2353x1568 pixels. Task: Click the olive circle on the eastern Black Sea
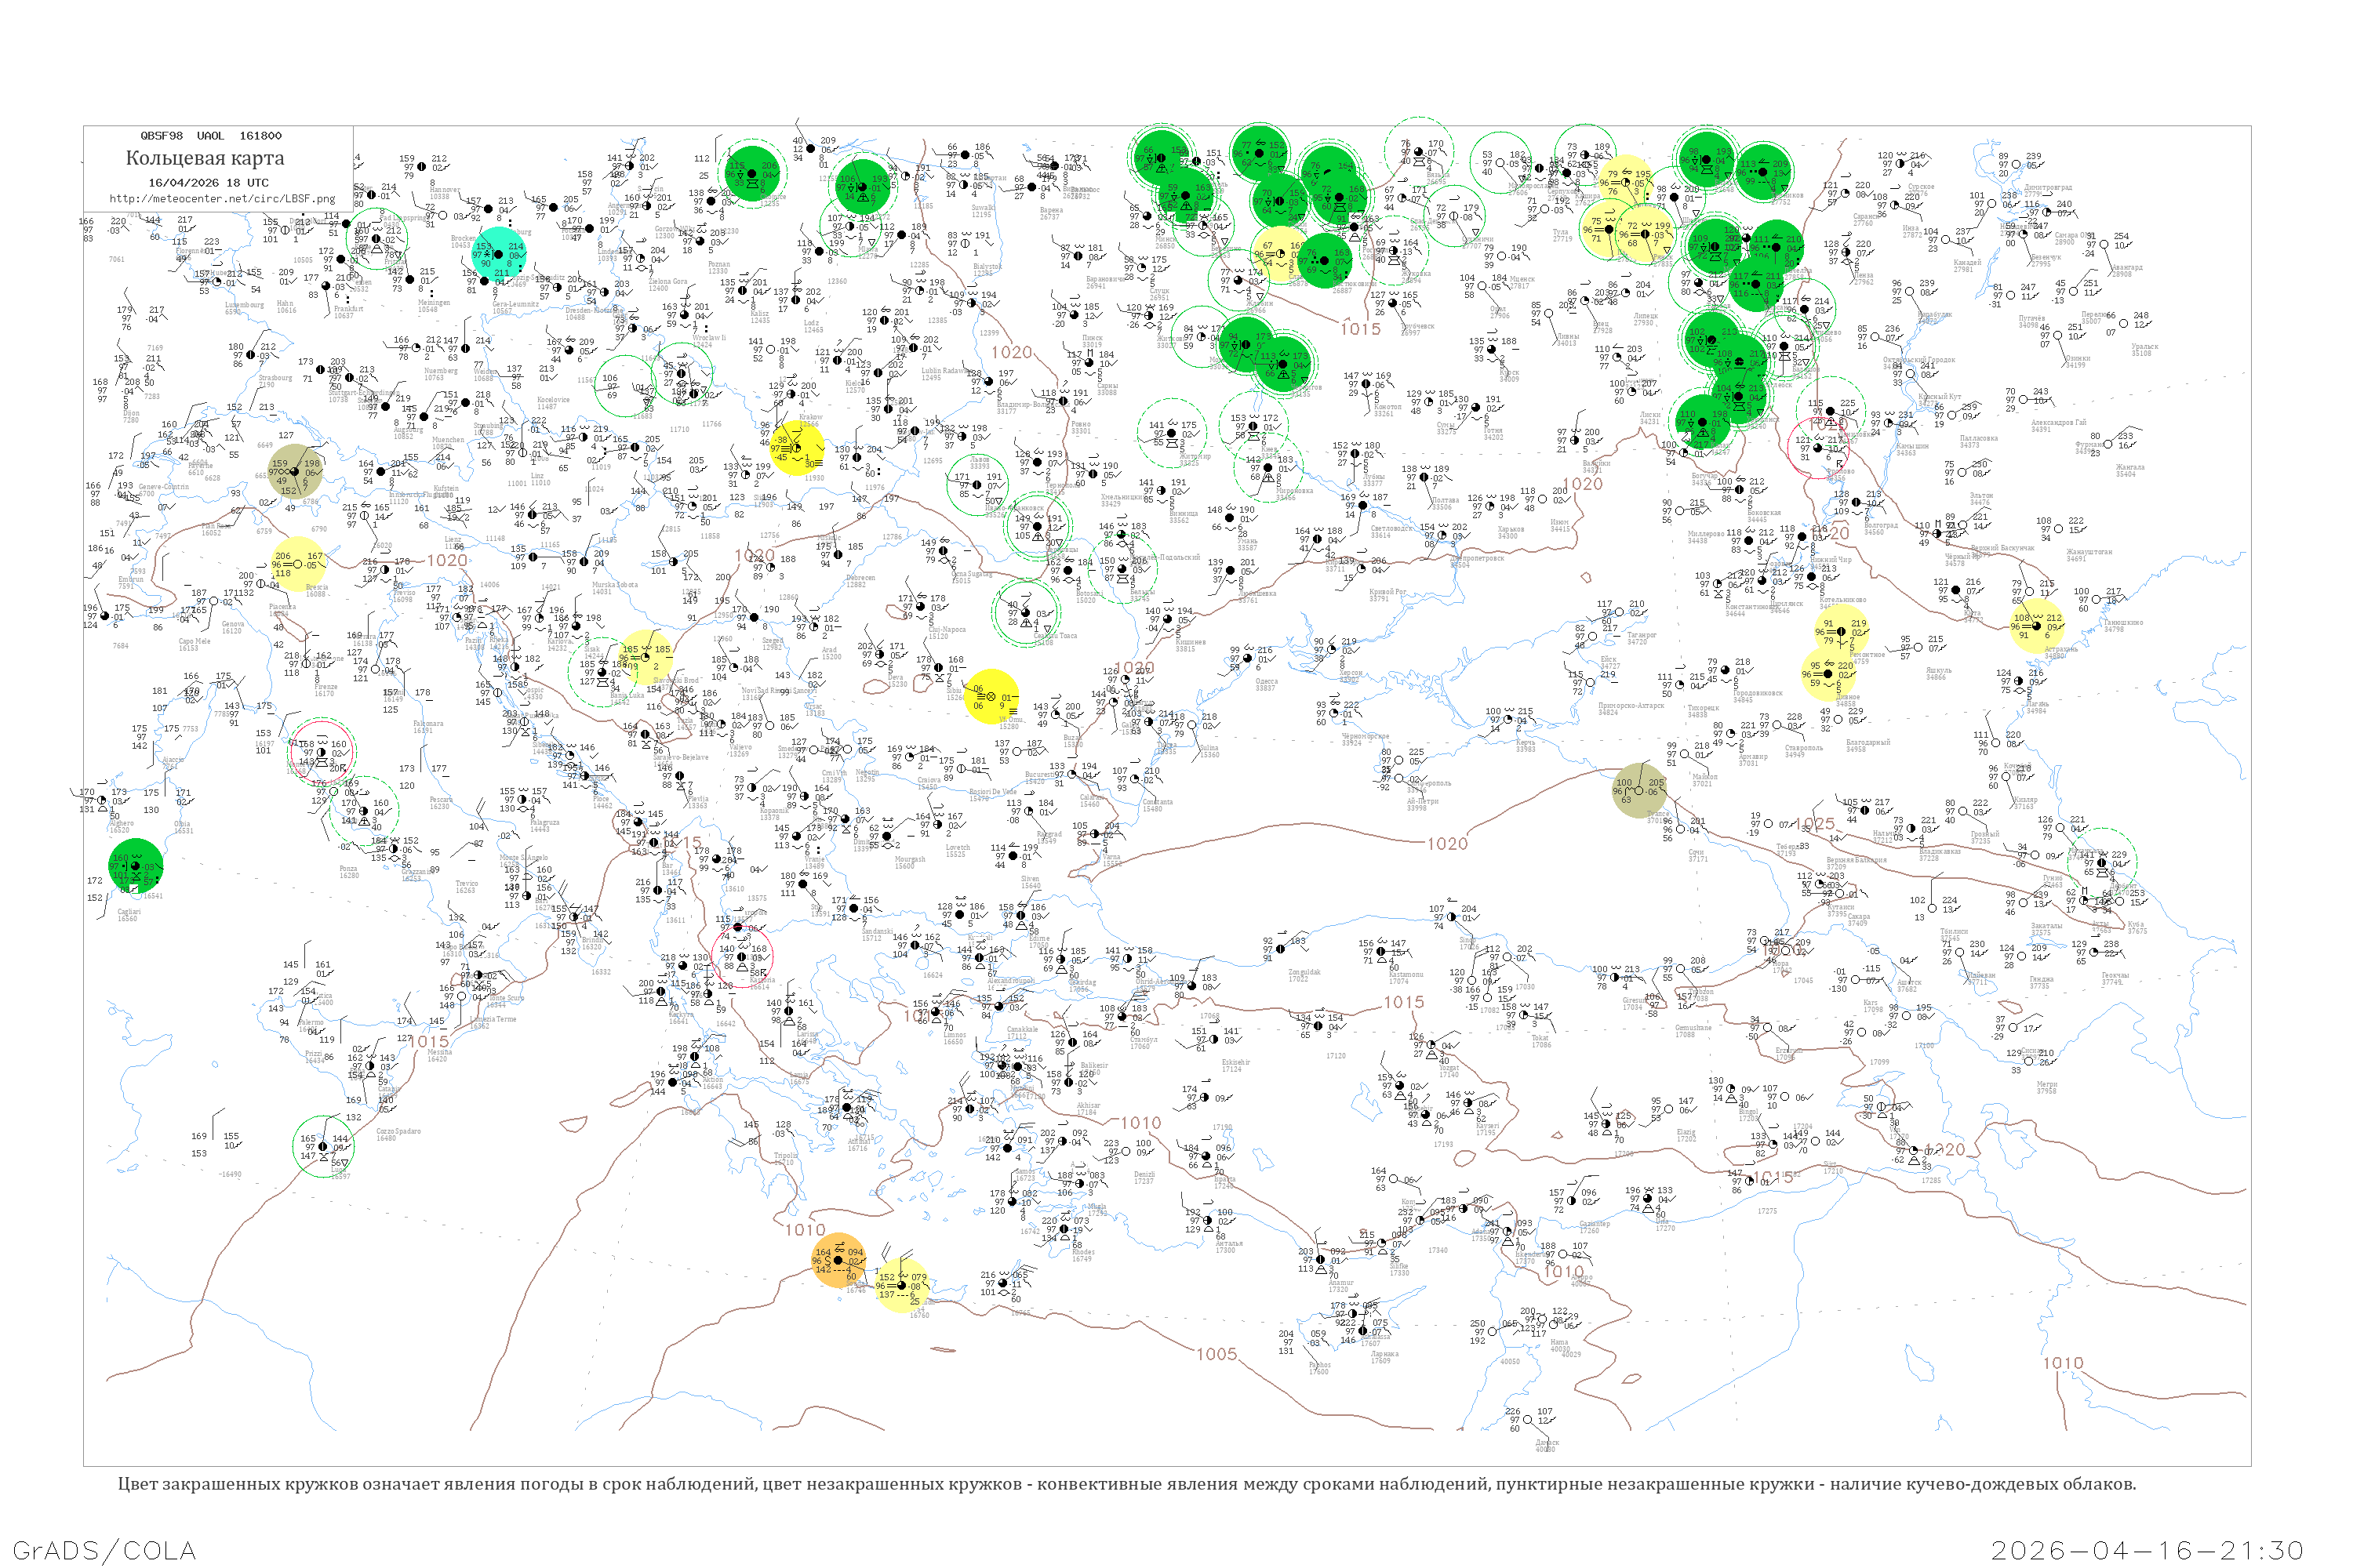(x=1638, y=790)
